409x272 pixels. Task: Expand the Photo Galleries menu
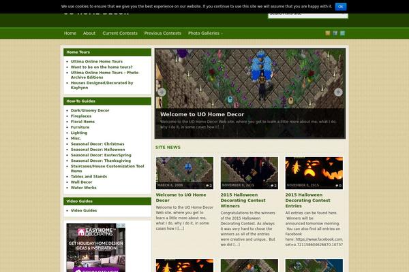tap(205, 33)
